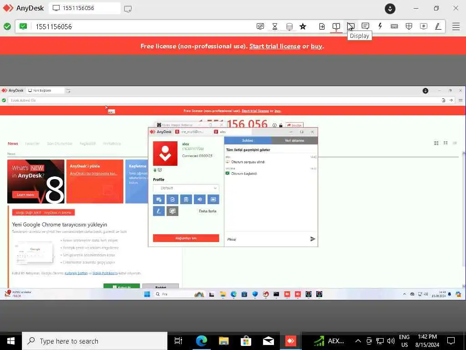The width and height of the screenshot is (466, 350).
Task: Click the Mesaj message field
Action: [266, 239]
